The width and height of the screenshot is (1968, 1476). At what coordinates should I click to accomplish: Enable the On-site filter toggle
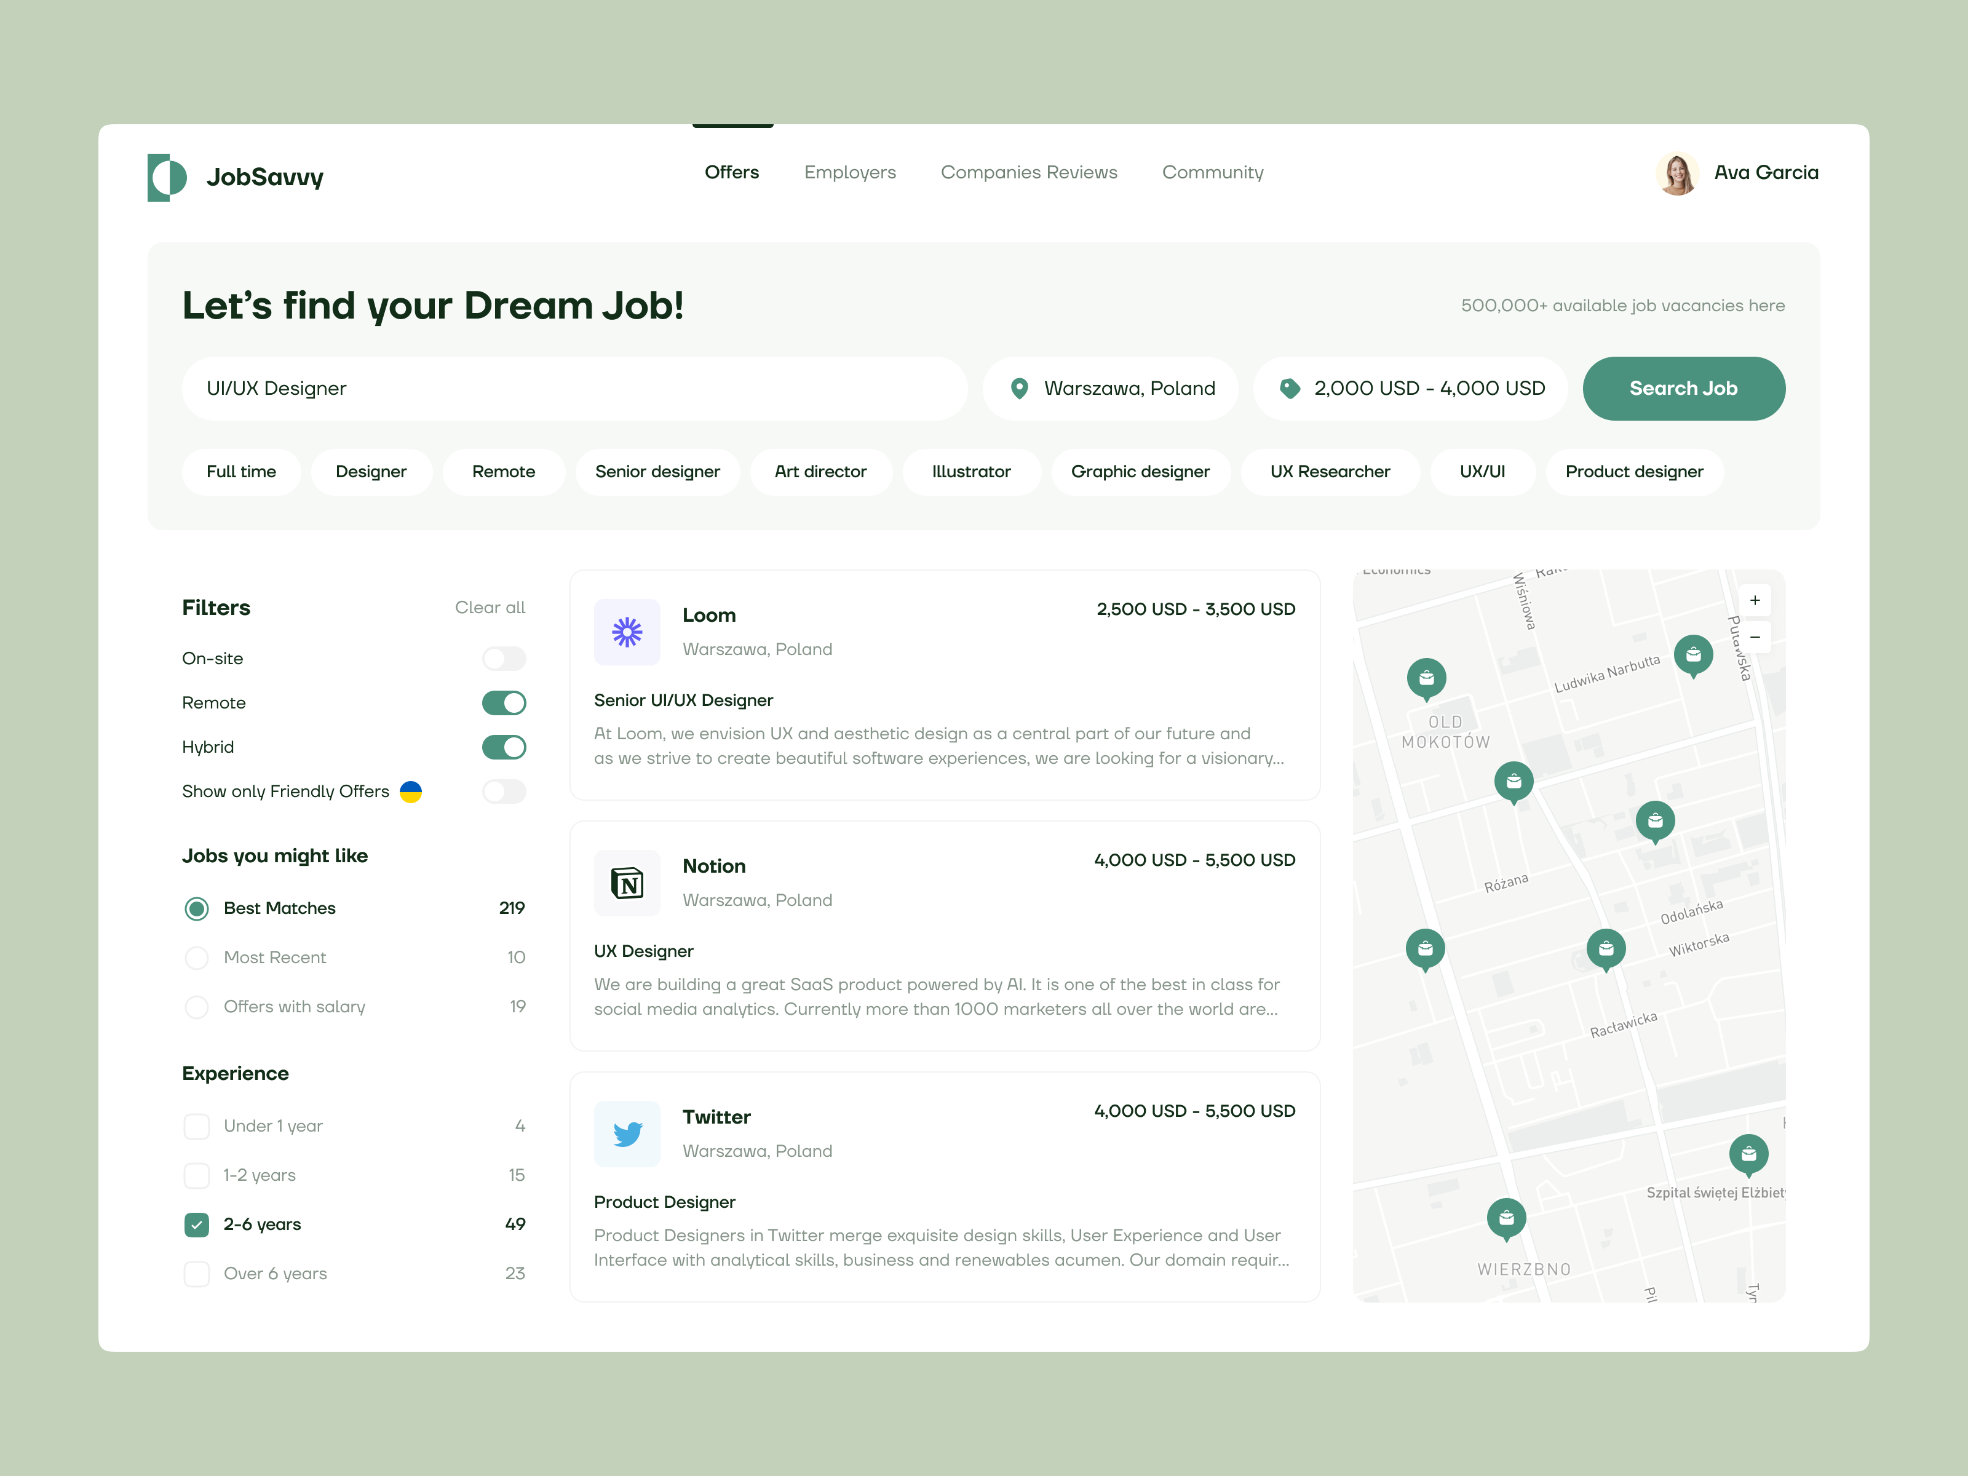pyautogui.click(x=504, y=659)
